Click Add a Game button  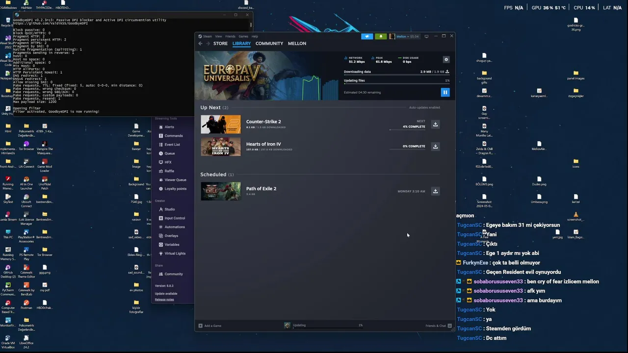pyautogui.click(x=210, y=326)
